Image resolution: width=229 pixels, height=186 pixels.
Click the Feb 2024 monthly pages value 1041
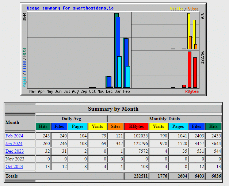point(182,136)
